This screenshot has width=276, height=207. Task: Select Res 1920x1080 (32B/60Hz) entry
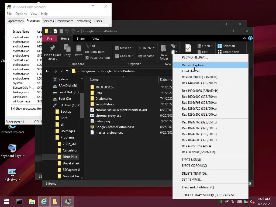(211, 91)
